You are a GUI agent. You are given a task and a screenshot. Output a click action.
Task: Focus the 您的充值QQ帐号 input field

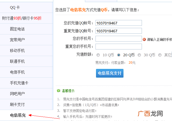(x=118, y=23)
